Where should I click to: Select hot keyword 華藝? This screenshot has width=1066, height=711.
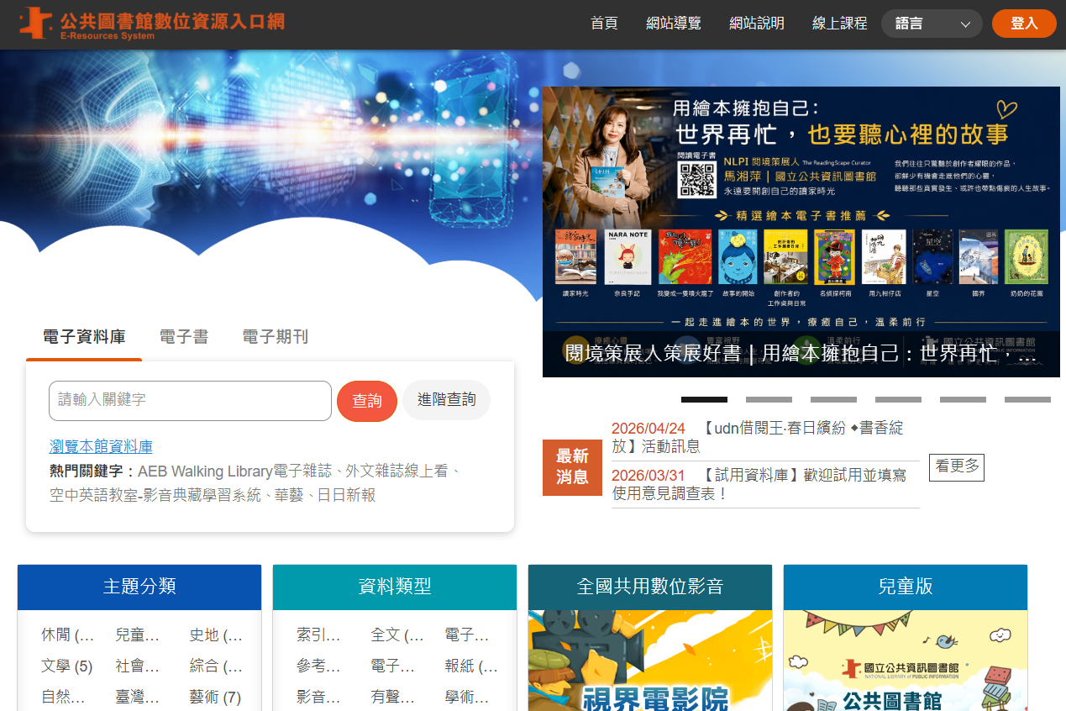click(x=288, y=495)
